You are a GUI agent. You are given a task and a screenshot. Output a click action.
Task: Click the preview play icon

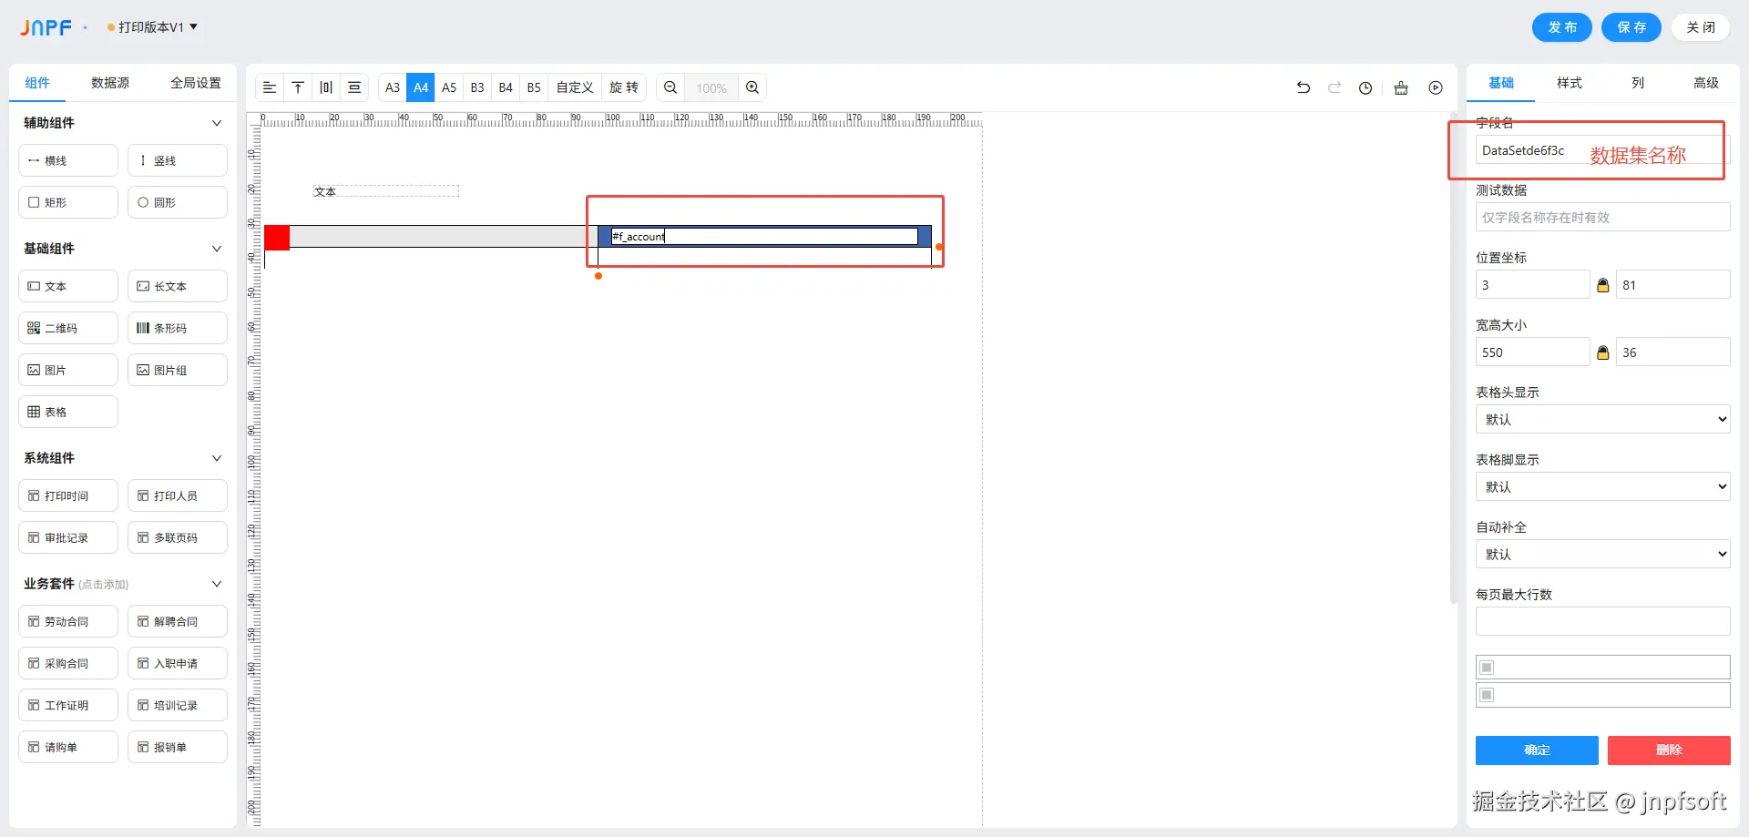click(1436, 87)
